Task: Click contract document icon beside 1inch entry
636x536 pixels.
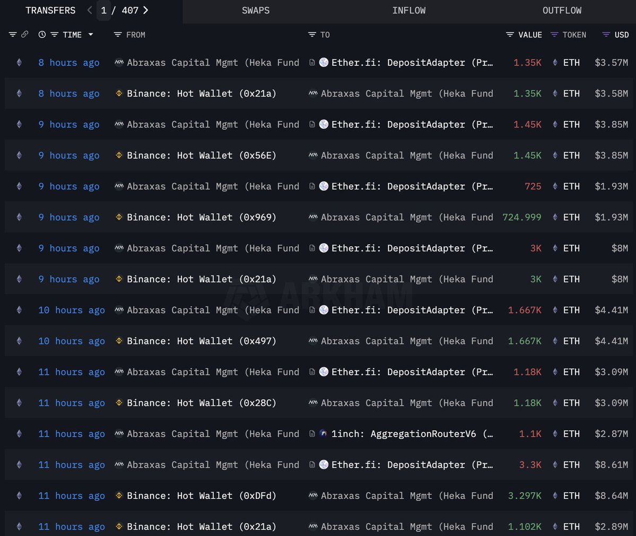Action: (x=312, y=434)
